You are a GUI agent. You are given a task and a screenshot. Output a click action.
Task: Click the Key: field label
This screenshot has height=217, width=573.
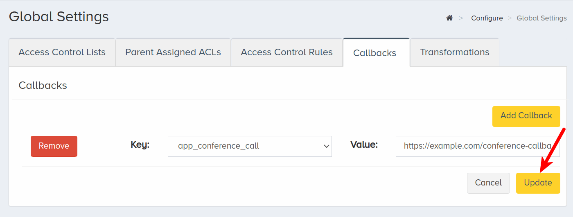(x=140, y=145)
